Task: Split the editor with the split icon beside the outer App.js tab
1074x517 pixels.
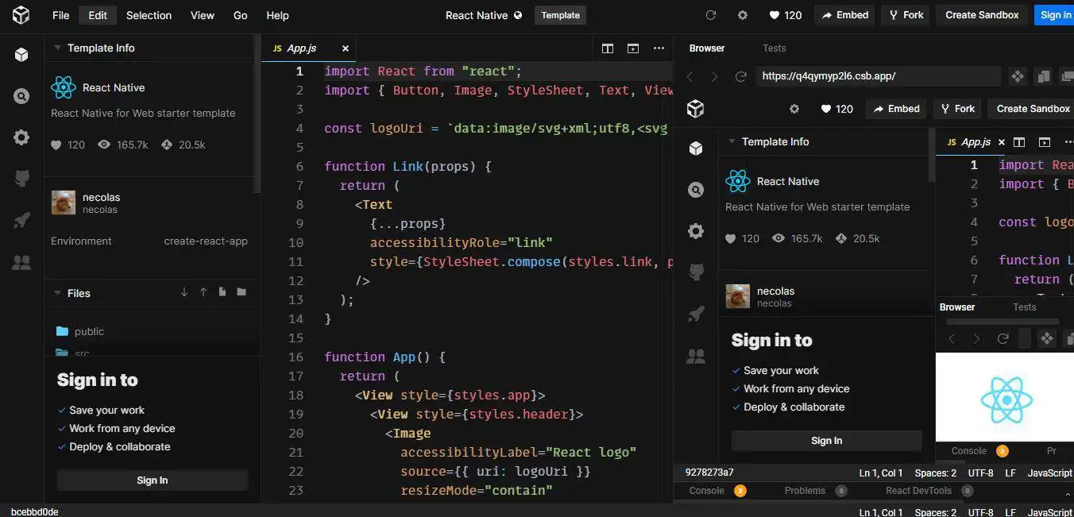Action: (x=608, y=48)
